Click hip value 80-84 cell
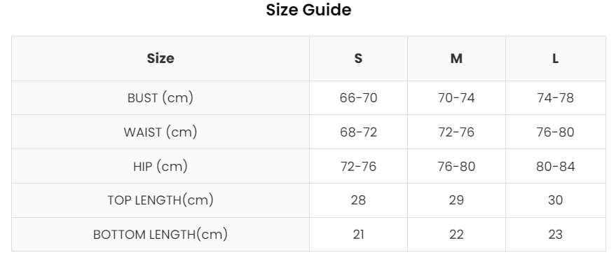 [x=555, y=166]
